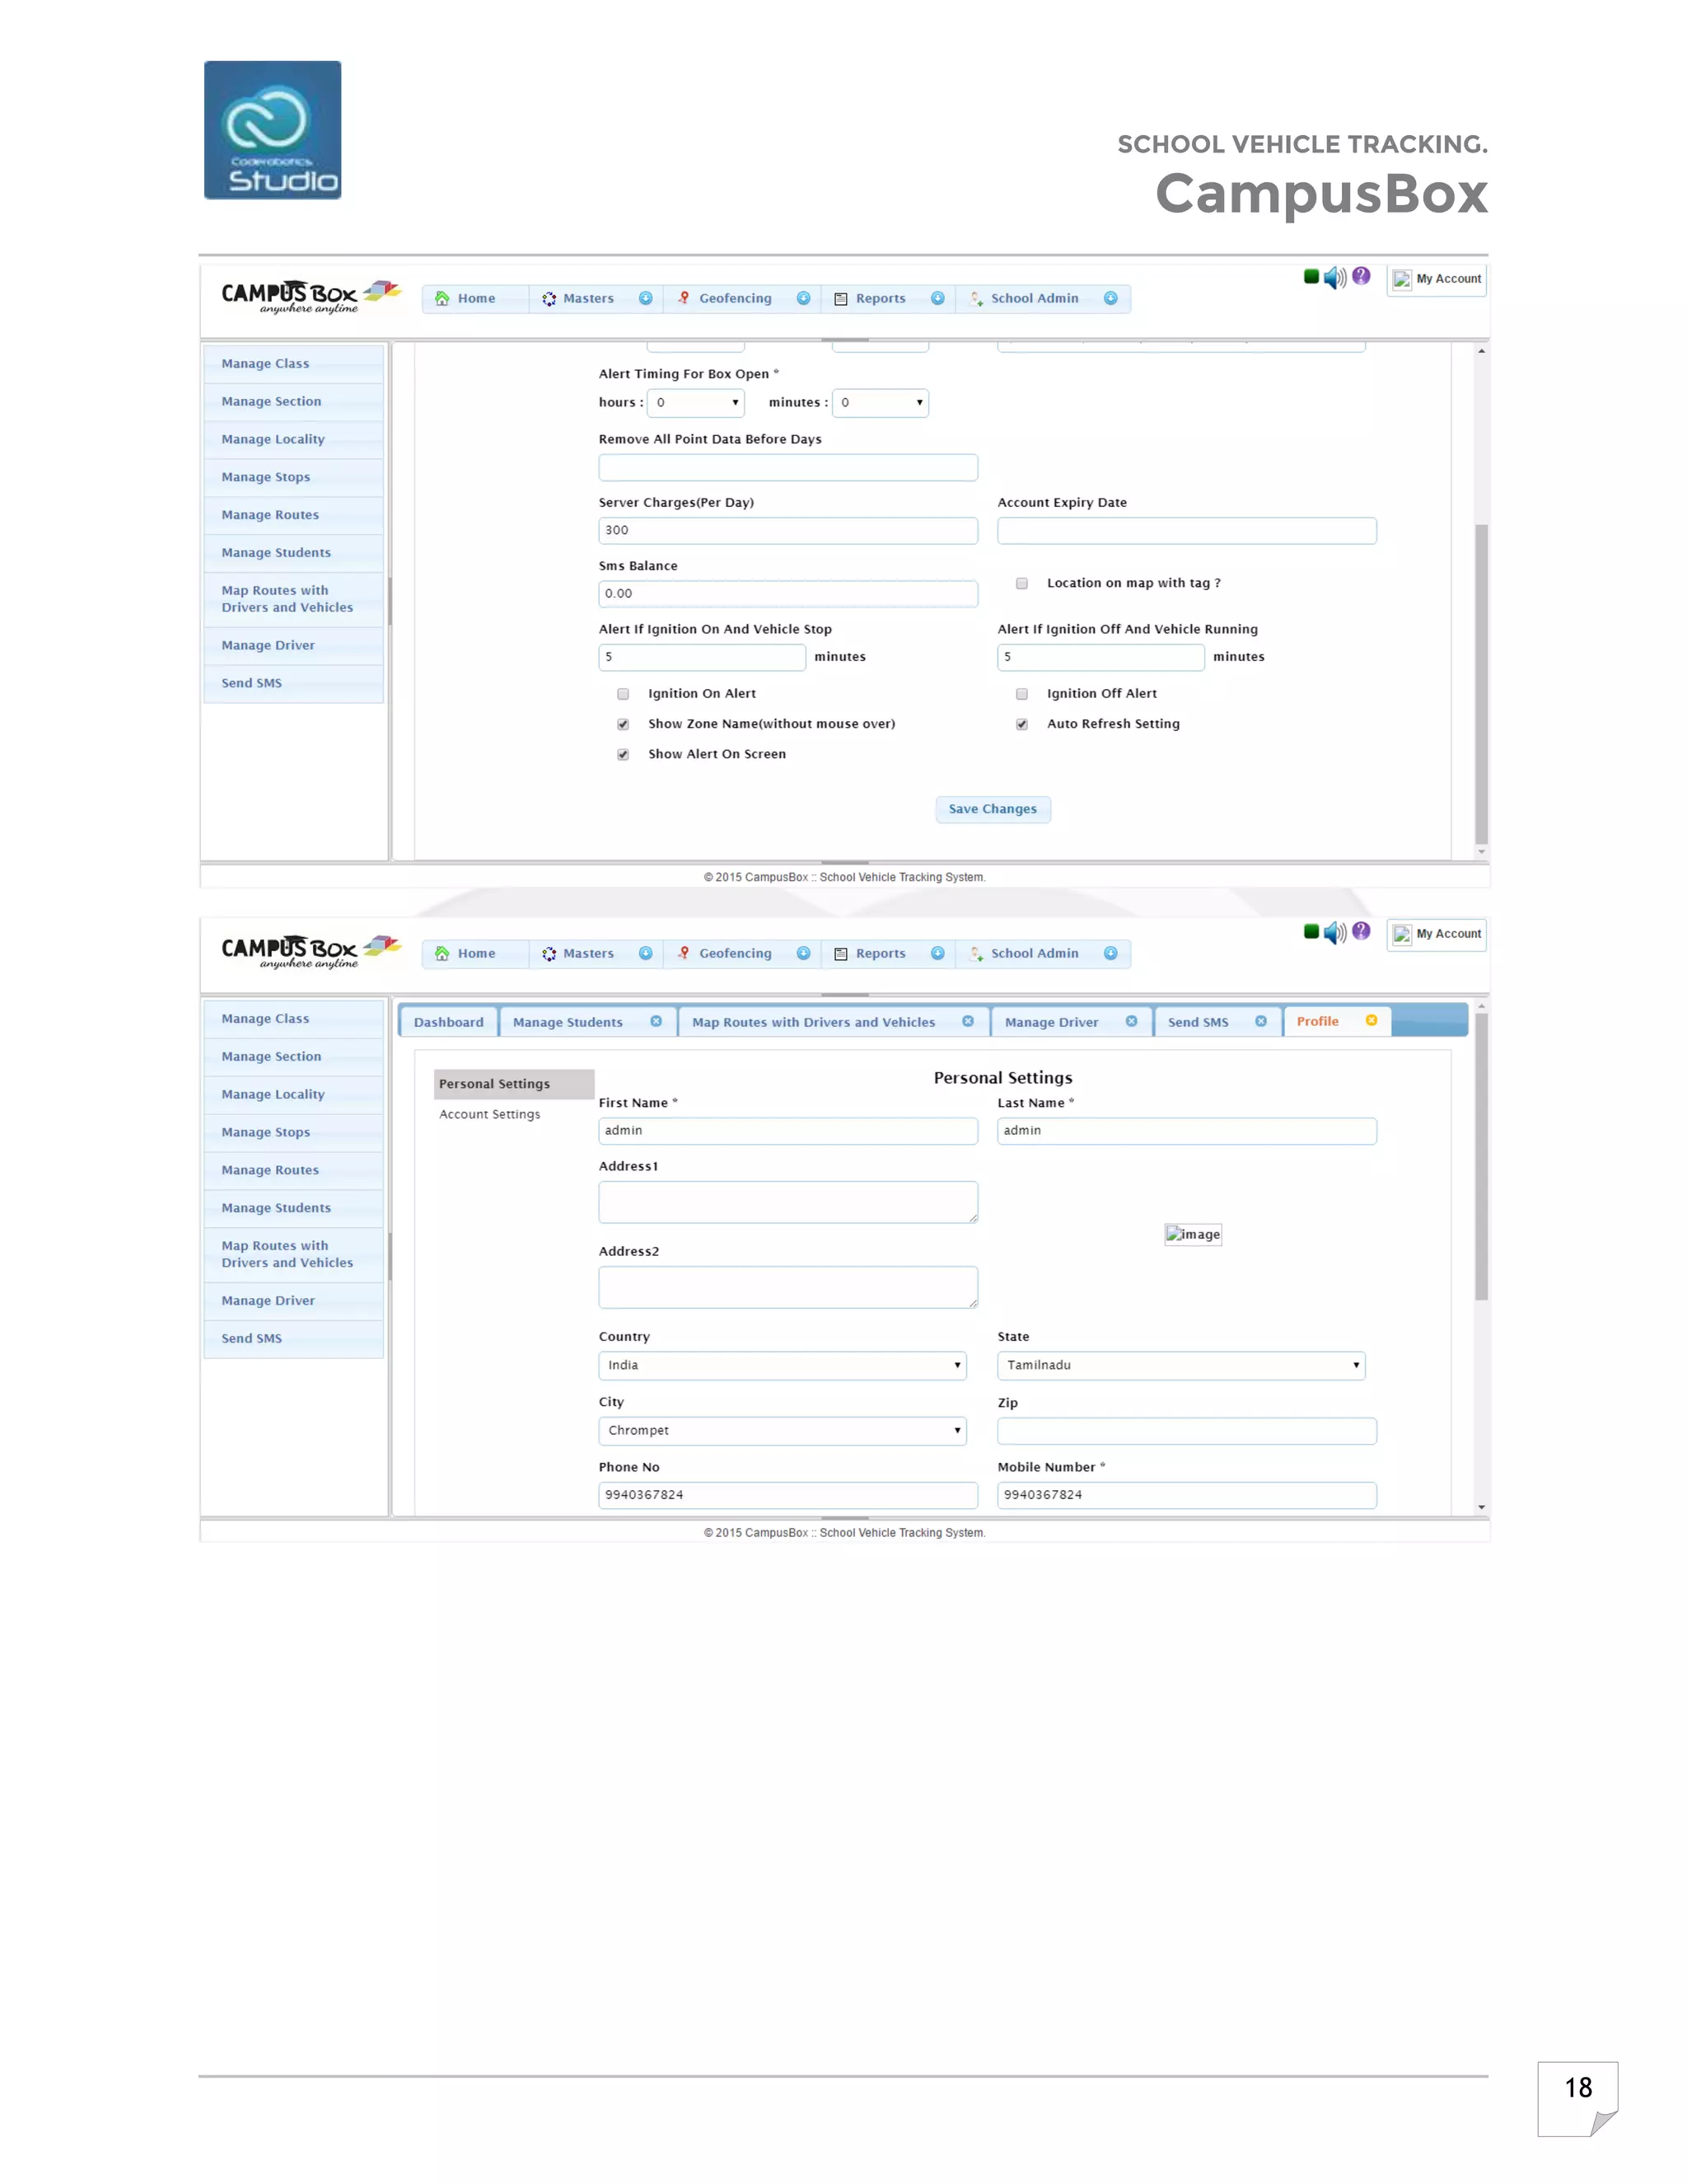Open the hours dropdown for box open alert

(x=697, y=403)
